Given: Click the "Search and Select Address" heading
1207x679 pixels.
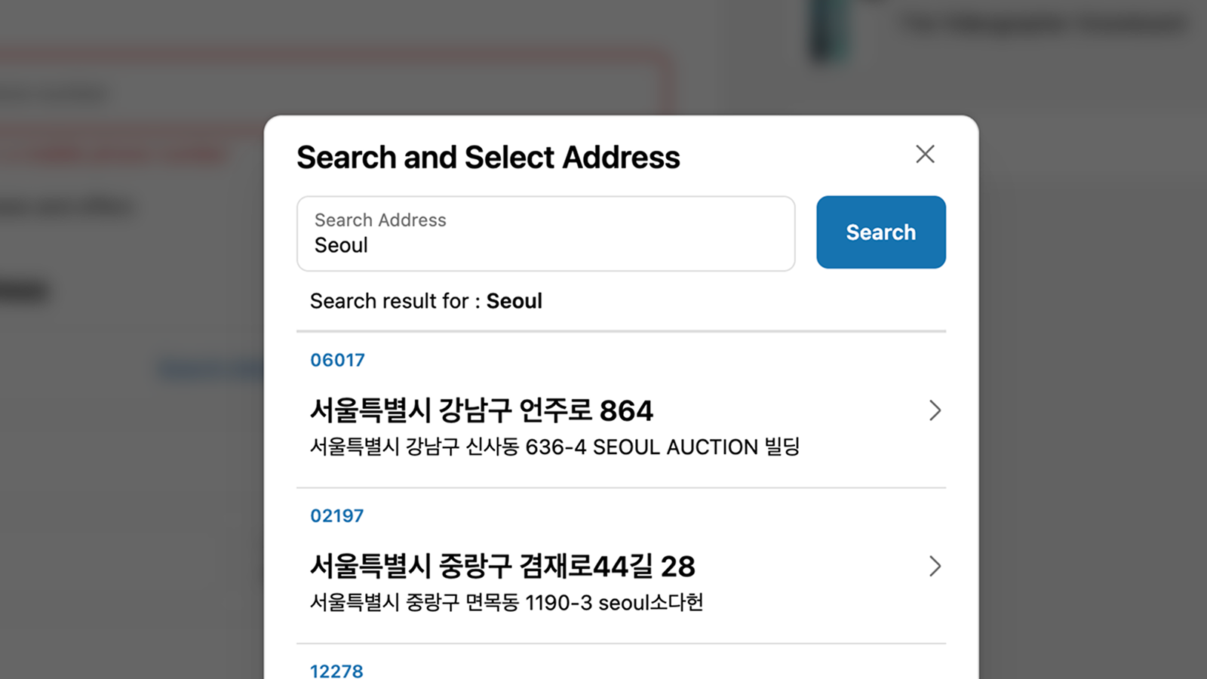Looking at the screenshot, I should [x=488, y=158].
